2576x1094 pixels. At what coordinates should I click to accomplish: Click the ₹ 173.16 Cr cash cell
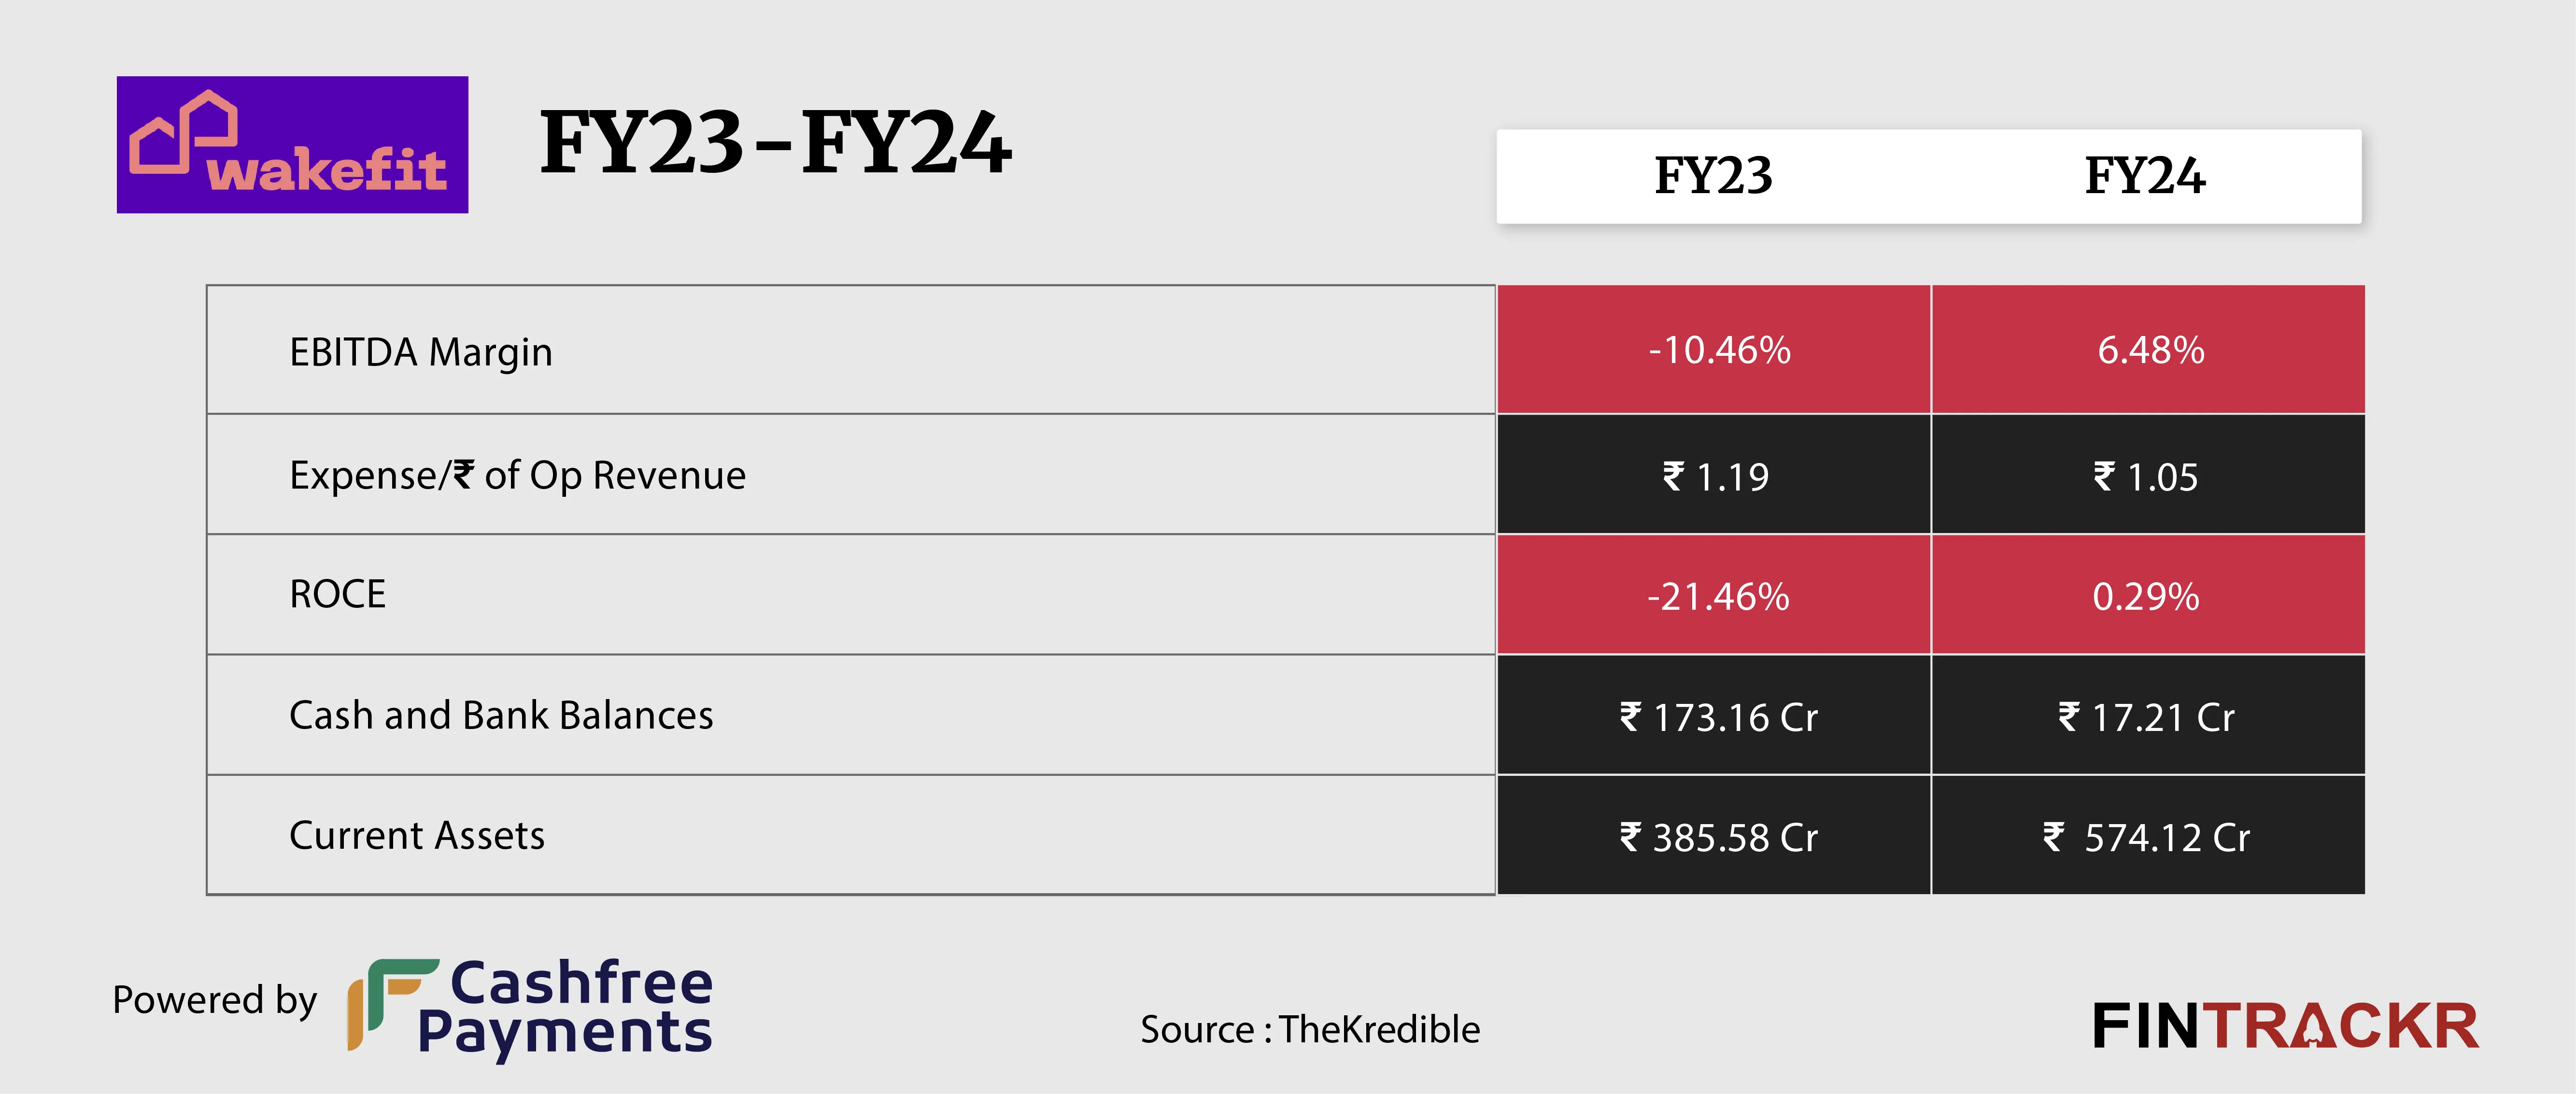click(x=1718, y=717)
